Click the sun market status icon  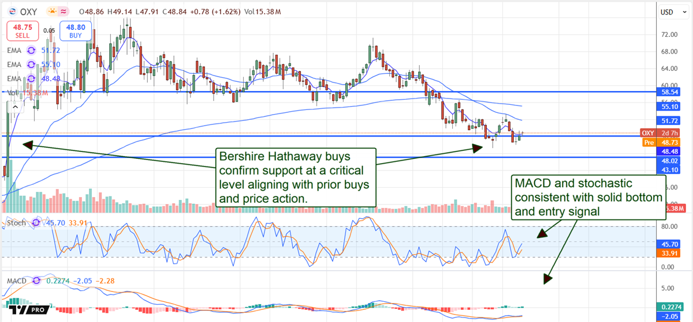click(51, 11)
